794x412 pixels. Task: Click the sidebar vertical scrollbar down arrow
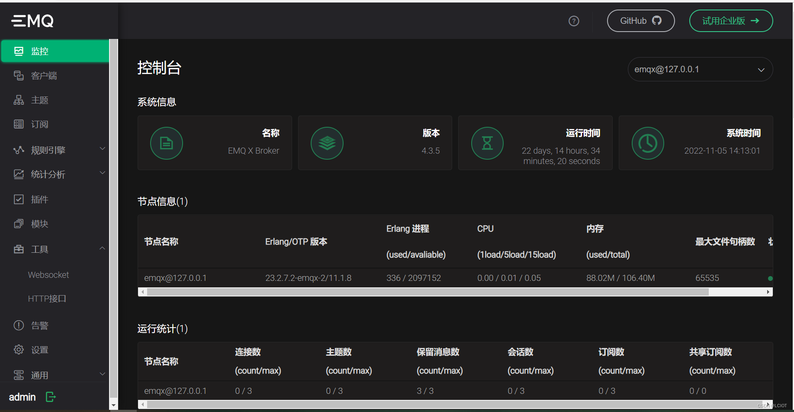point(113,406)
